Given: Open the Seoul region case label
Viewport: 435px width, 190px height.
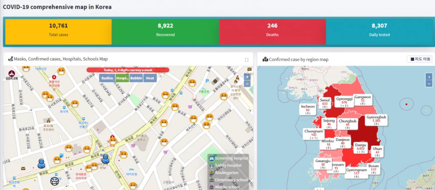Looking at the screenshot, I should click(325, 104).
